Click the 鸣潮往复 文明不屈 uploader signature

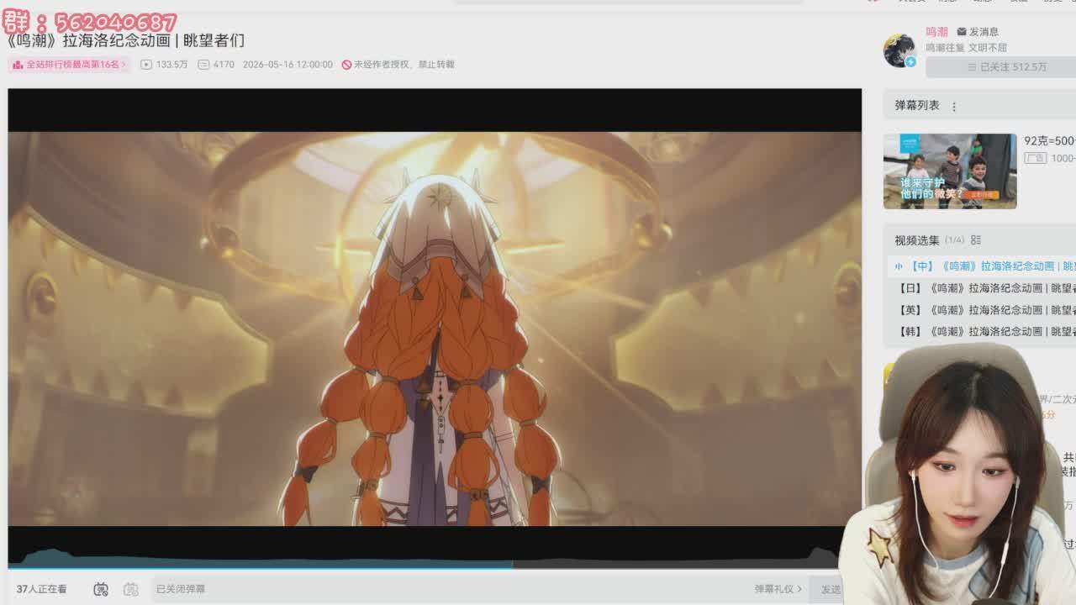coord(966,48)
